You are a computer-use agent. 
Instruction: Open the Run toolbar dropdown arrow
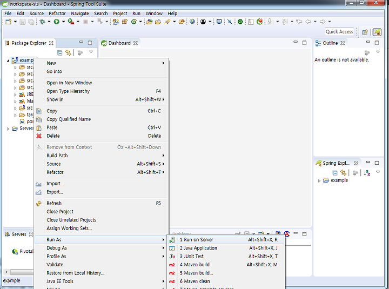tap(64, 22)
